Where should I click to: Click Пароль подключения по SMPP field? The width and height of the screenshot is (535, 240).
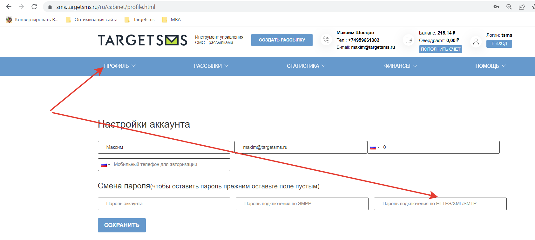(302, 204)
